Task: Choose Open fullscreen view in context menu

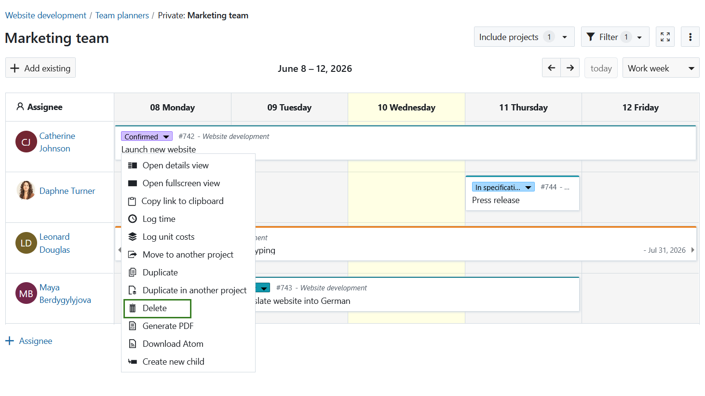Action: 188,183
